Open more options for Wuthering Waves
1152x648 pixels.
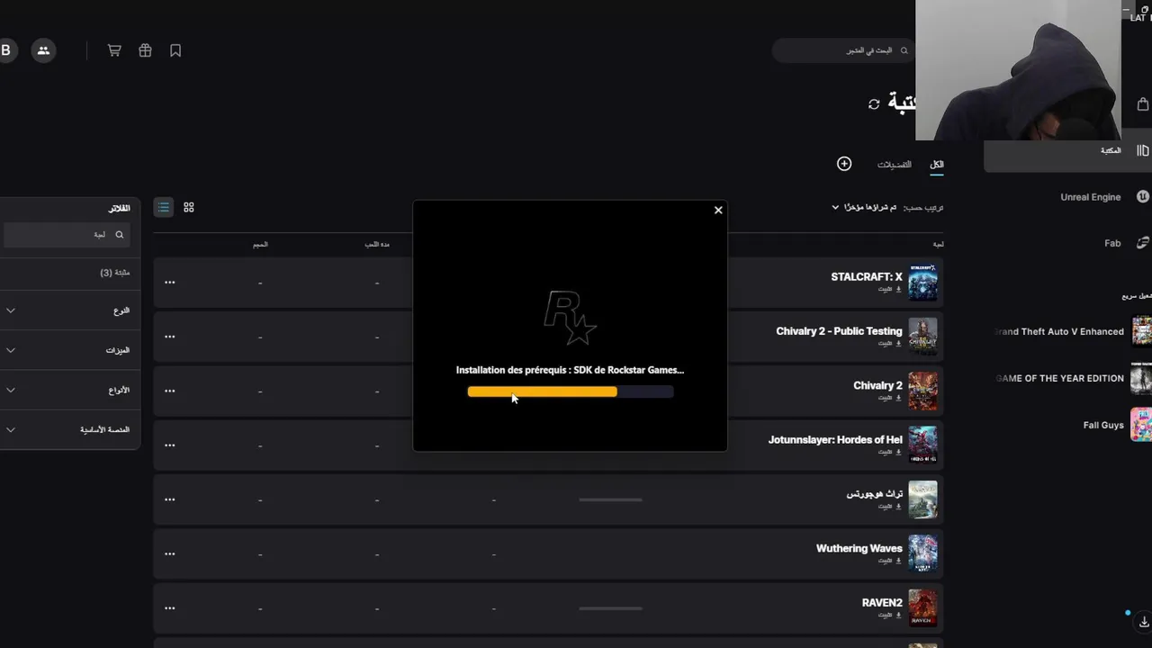pos(170,553)
